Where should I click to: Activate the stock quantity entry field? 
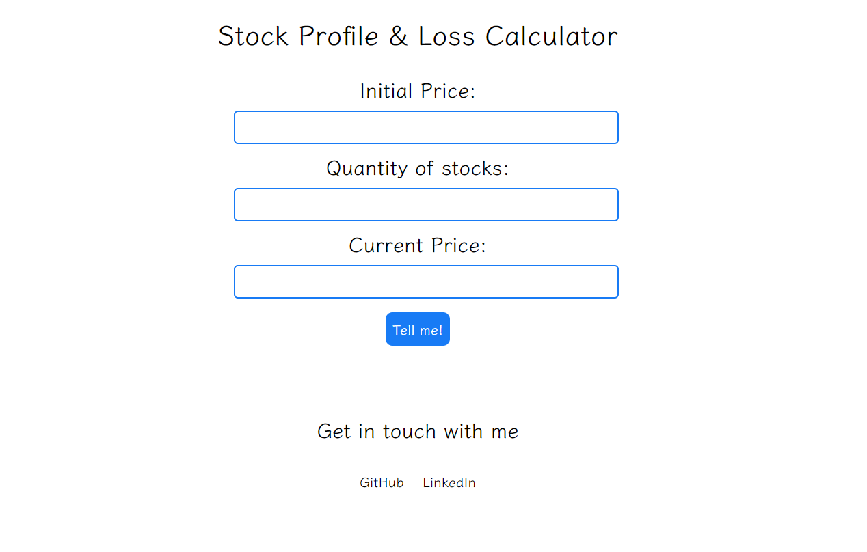point(426,205)
